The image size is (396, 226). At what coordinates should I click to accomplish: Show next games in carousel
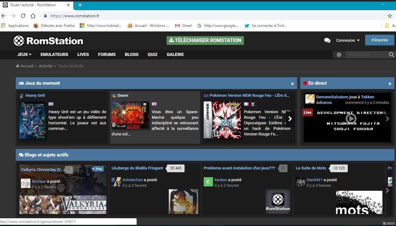point(290,119)
